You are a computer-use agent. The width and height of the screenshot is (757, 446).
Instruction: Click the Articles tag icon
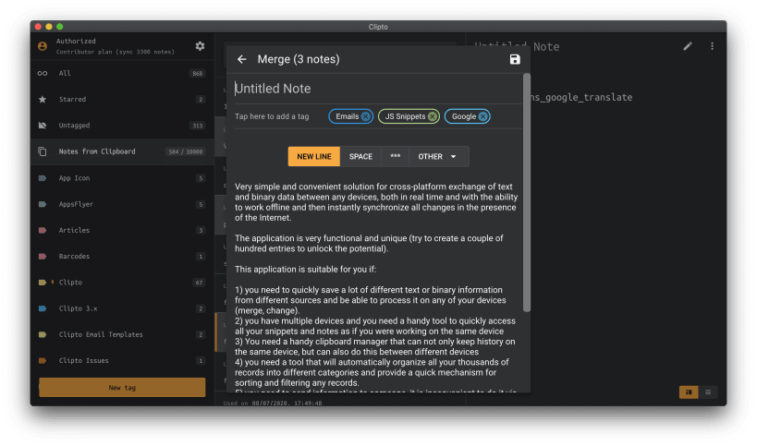tap(43, 230)
